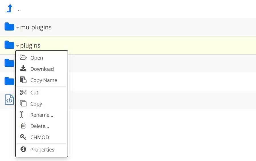Click the blue parent directory up arrow
Screen dimensions: 256x161
click(x=9, y=8)
